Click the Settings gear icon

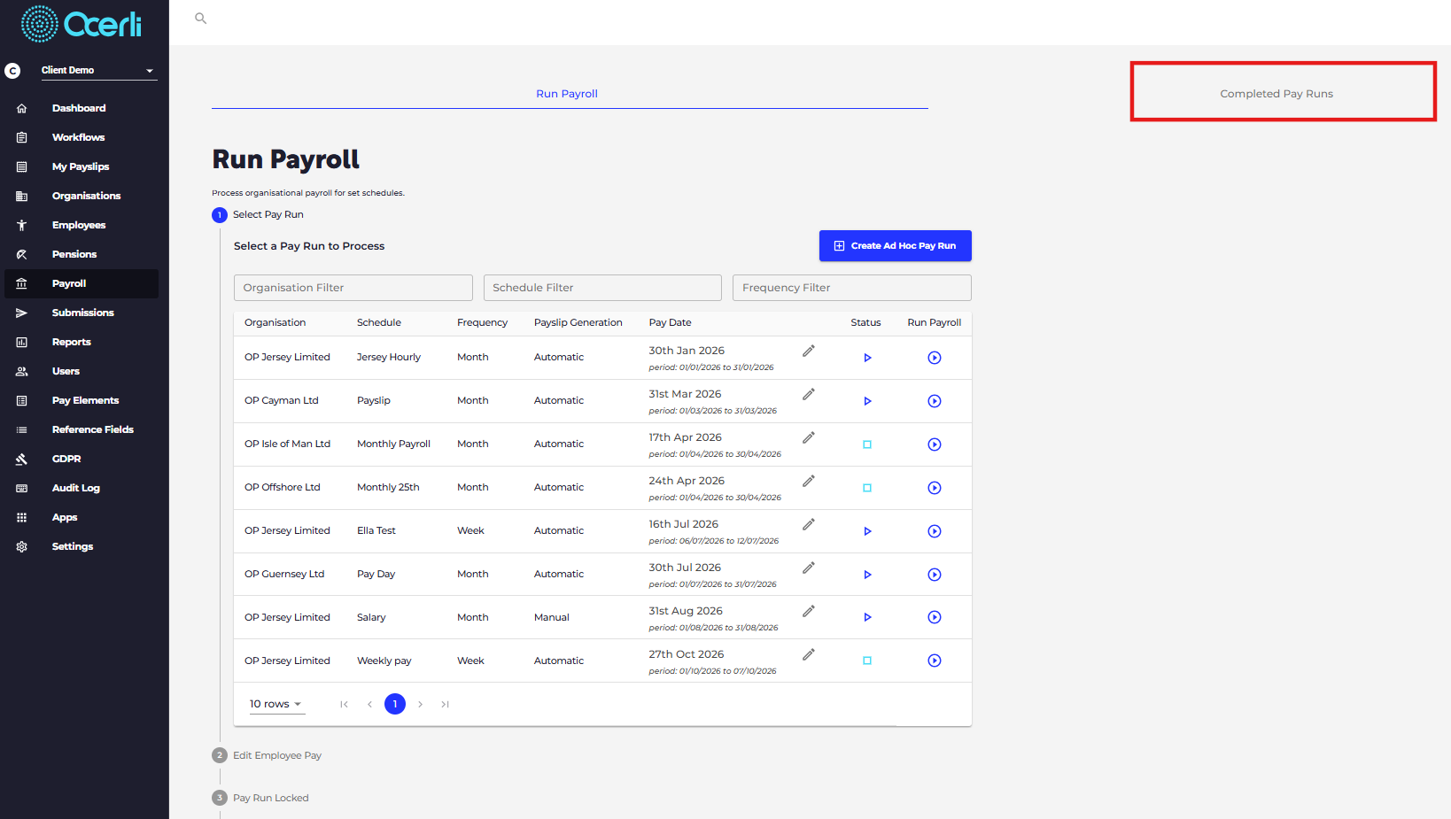(x=21, y=546)
